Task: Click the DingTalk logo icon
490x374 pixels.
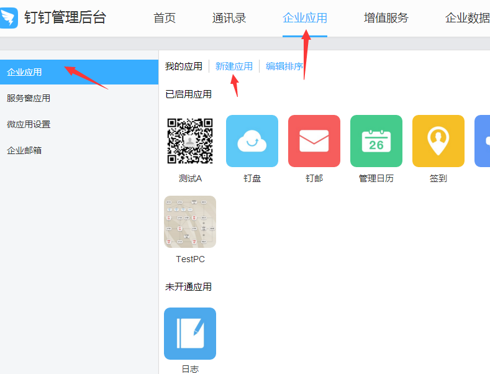Action: [x=9, y=18]
